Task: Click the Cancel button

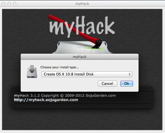Action: pos(107,83)
